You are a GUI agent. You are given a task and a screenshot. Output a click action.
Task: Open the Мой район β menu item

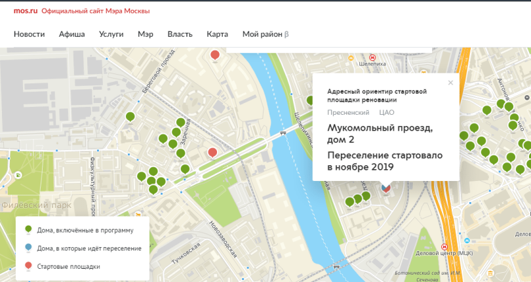(x=265, y=34)
